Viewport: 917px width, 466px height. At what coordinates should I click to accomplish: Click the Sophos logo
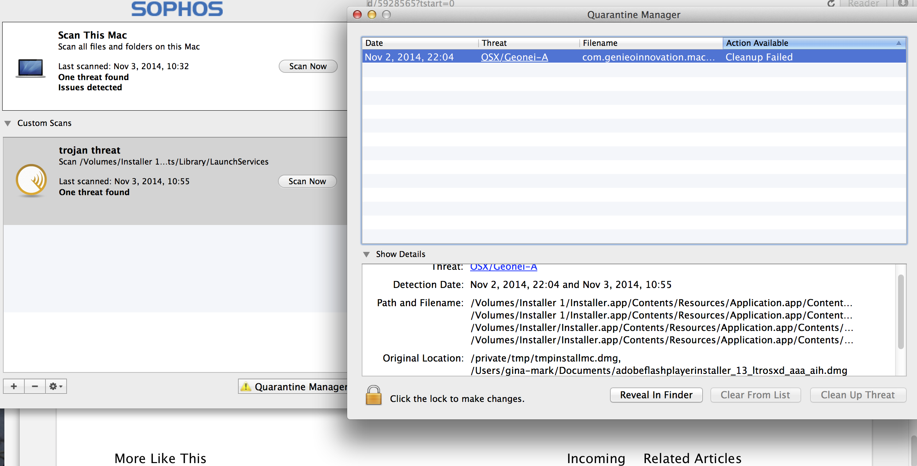(177, 9)
